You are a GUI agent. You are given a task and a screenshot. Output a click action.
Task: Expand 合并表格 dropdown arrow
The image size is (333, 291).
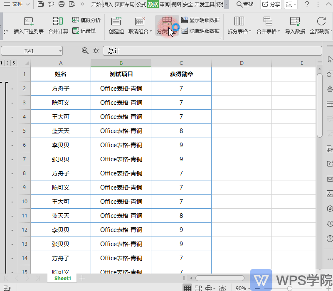pos(279,31)
